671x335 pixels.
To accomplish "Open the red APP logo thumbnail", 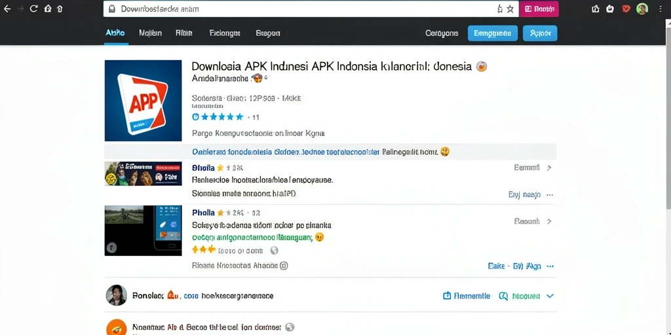I will click(143, 100).
